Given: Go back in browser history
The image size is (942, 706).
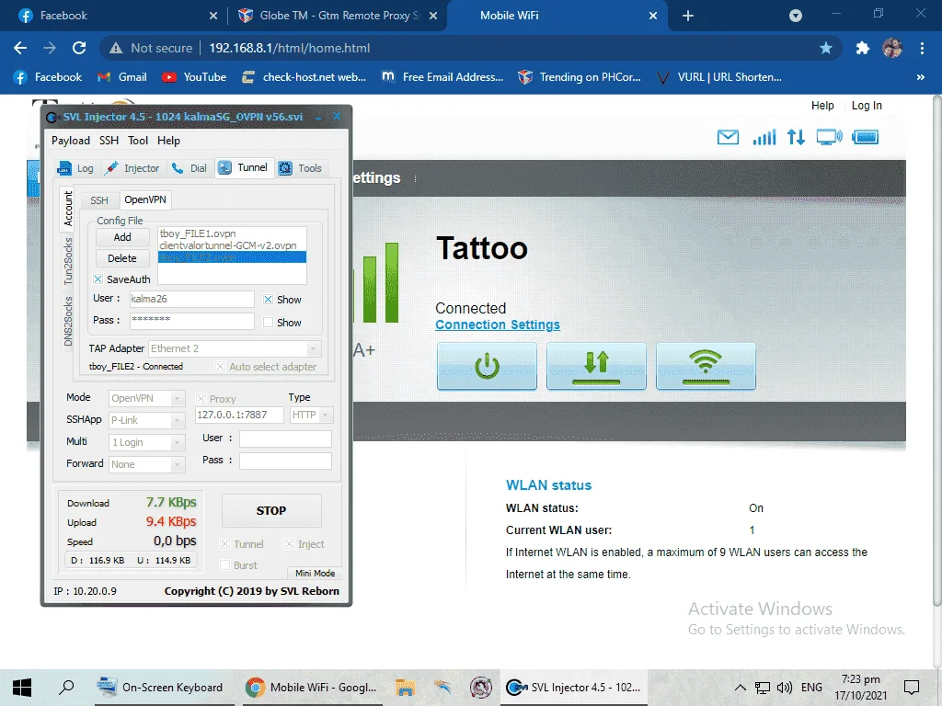Looking at the screenshot, I should coord(20,48).
